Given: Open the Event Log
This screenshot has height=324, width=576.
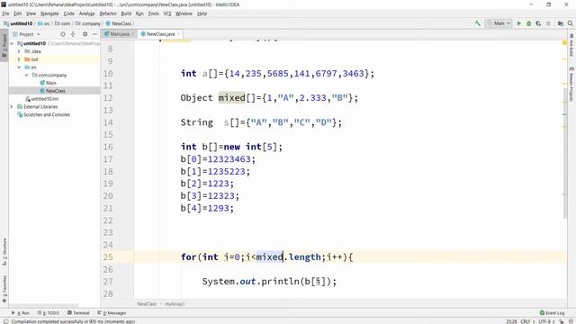Looking at the screenshot, I should (x=552, y=313).
